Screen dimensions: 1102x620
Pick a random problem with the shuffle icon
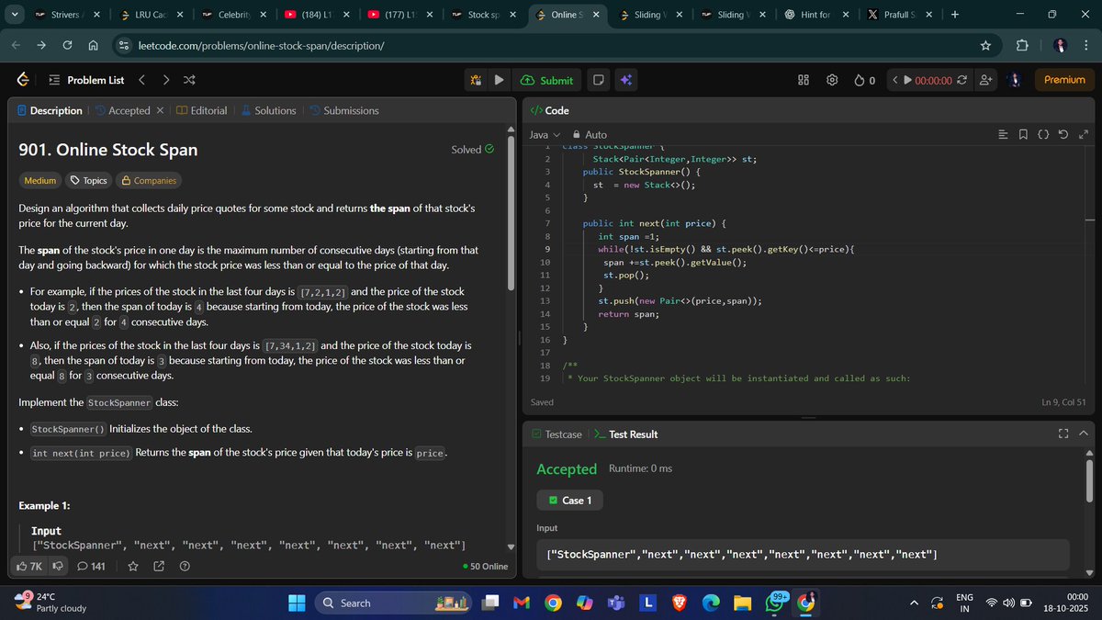(x=189, y=80)
